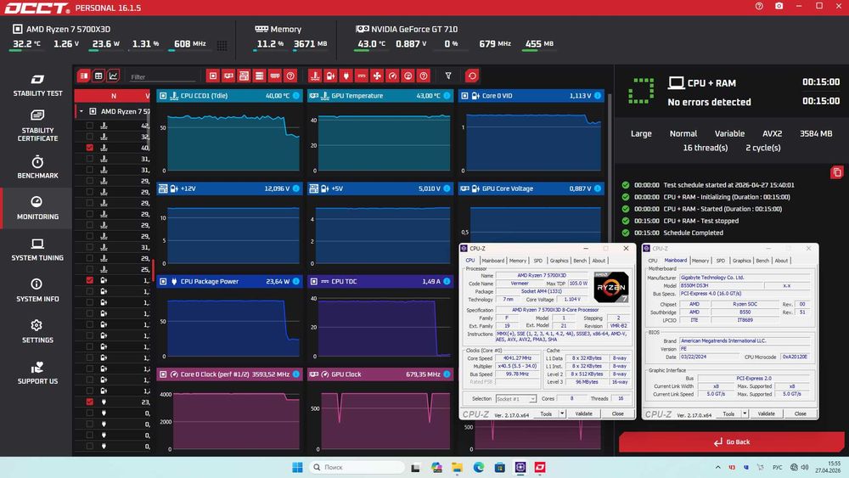Switch to Graphics tab in second CPU-Z window
This screenshot has height=478, width=849.
click(741, 261)
